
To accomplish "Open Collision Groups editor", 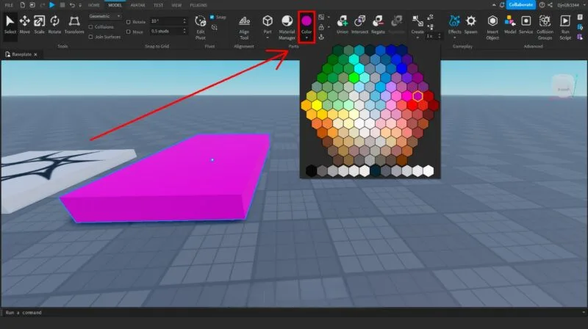I will (x=545, y=27).
